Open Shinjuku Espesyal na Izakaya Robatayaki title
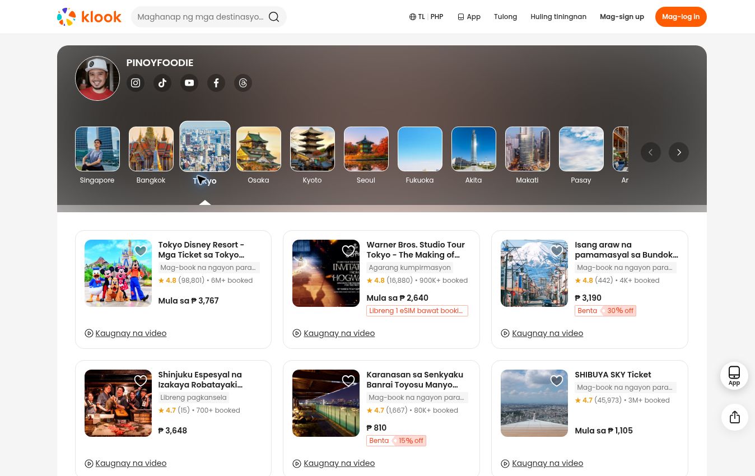This screenshot has width=755, height=476. [200, 380]
